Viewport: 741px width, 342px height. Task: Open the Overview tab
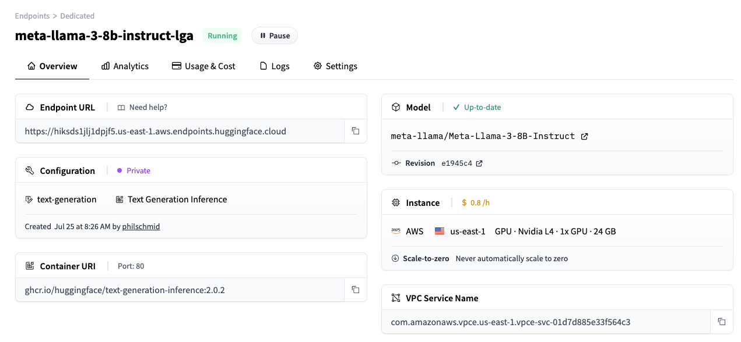[x=52, y=66]
